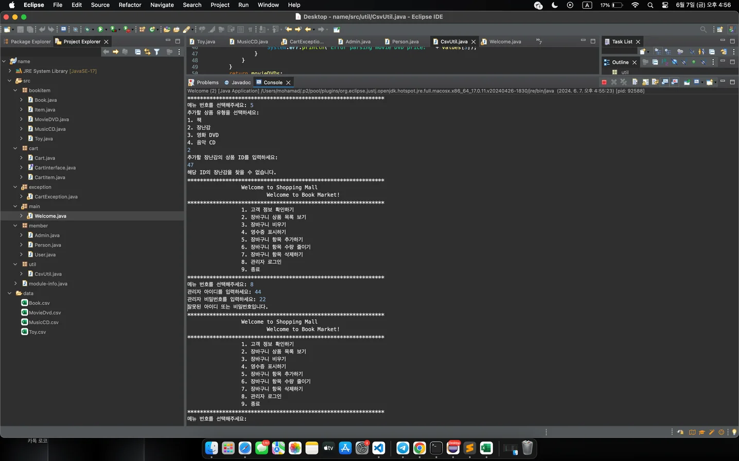Image resolution: width=739 pixels, height=461 pixels.
Task: Expand the JRE System Library node
Action: coord(10,71)
